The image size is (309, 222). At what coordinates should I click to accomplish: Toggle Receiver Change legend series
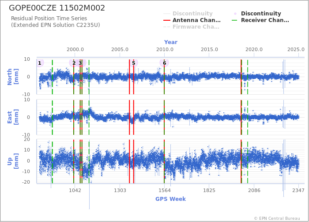tap(260, 20)
